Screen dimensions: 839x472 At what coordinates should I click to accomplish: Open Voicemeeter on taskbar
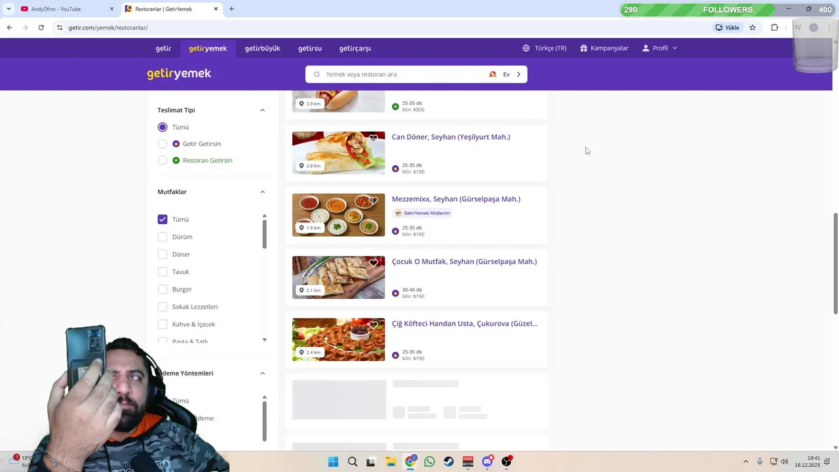point(468,462)
